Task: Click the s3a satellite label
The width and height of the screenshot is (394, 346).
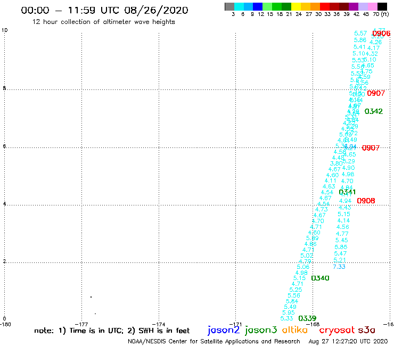Action: click(366, 330)
